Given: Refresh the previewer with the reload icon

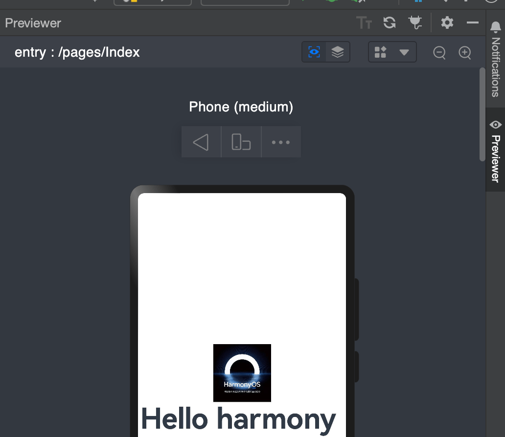Looking at the screenshot, I should [x=390, y=22].
